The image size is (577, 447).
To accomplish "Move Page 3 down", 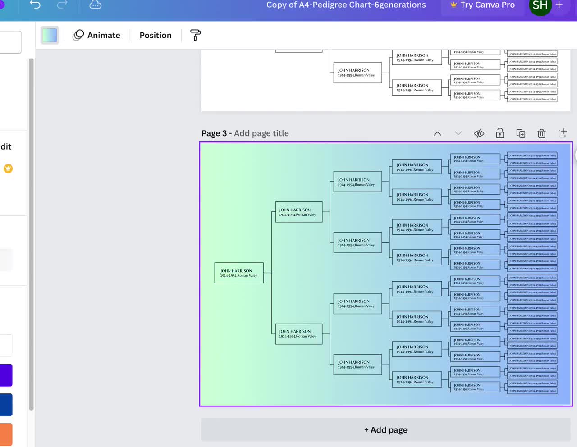I will pos(458,133).
